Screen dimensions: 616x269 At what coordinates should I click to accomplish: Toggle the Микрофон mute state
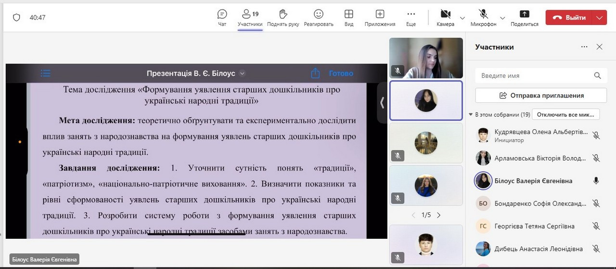pyautogui.click(x=483, y=17)
